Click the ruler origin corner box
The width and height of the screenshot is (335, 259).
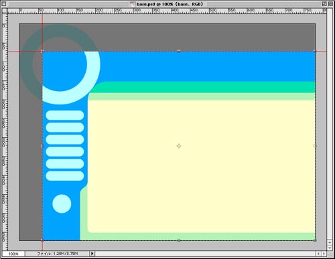(5, 11)
